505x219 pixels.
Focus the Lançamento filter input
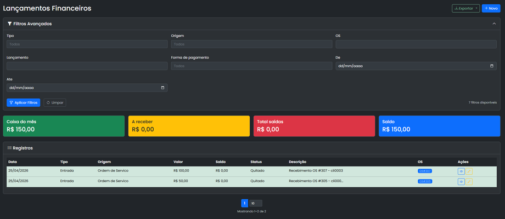[87, 66]
